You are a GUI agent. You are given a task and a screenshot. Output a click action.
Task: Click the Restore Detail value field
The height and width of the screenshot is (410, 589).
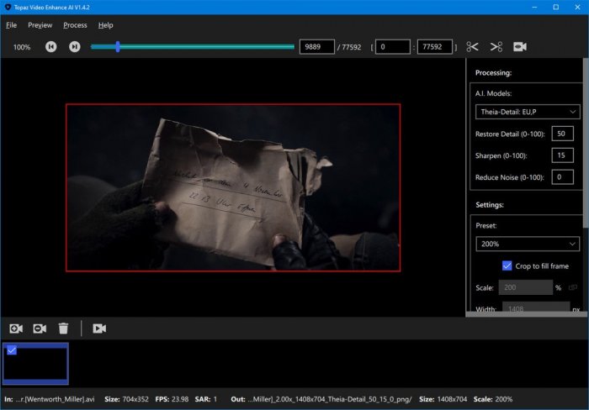[x=562, y=134]
